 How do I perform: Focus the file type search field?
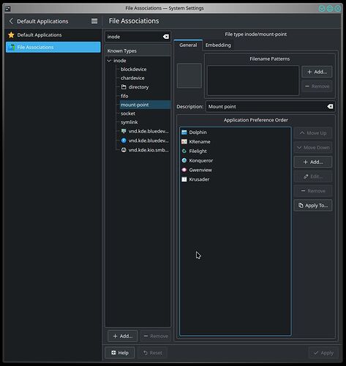[x=134, y=37]
